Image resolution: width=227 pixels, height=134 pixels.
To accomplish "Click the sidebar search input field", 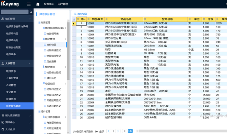I will point(14,12).
